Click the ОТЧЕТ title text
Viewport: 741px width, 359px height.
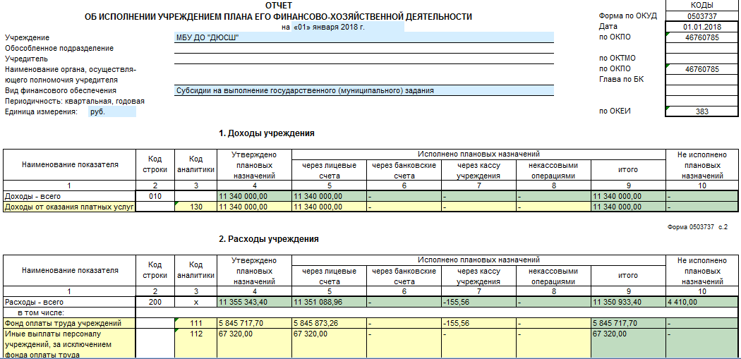point(279,6)
